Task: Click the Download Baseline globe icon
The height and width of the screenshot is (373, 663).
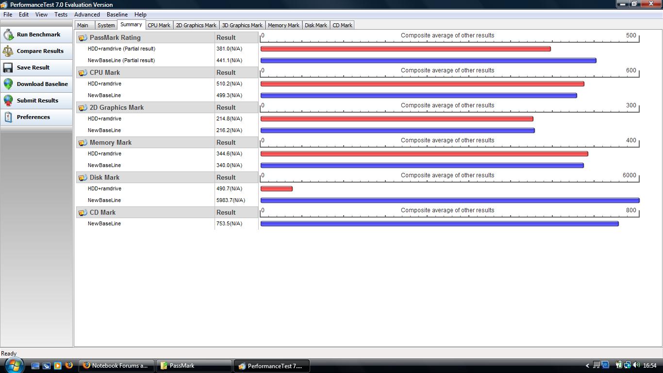Action: (x=8, y=84)
